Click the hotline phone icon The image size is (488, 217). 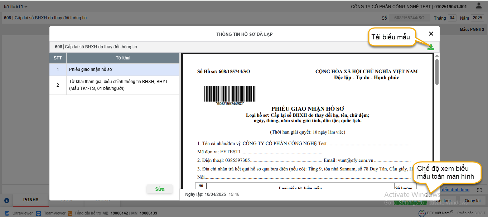(70, 213)
